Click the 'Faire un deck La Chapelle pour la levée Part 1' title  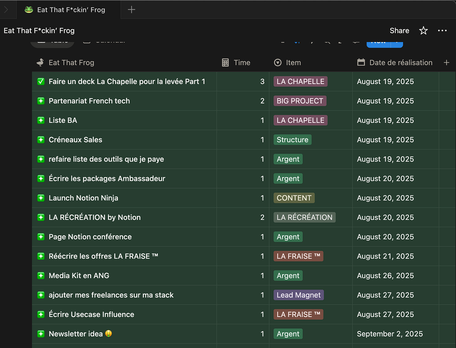tap(127, 82)
